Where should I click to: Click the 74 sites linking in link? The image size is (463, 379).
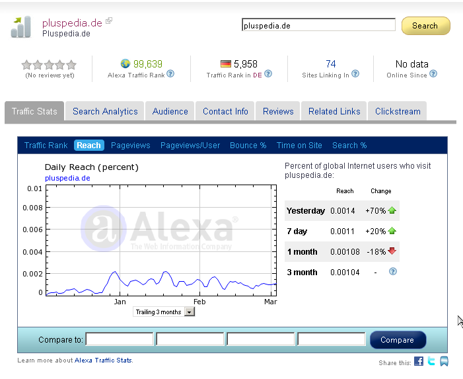pos(330,63)
